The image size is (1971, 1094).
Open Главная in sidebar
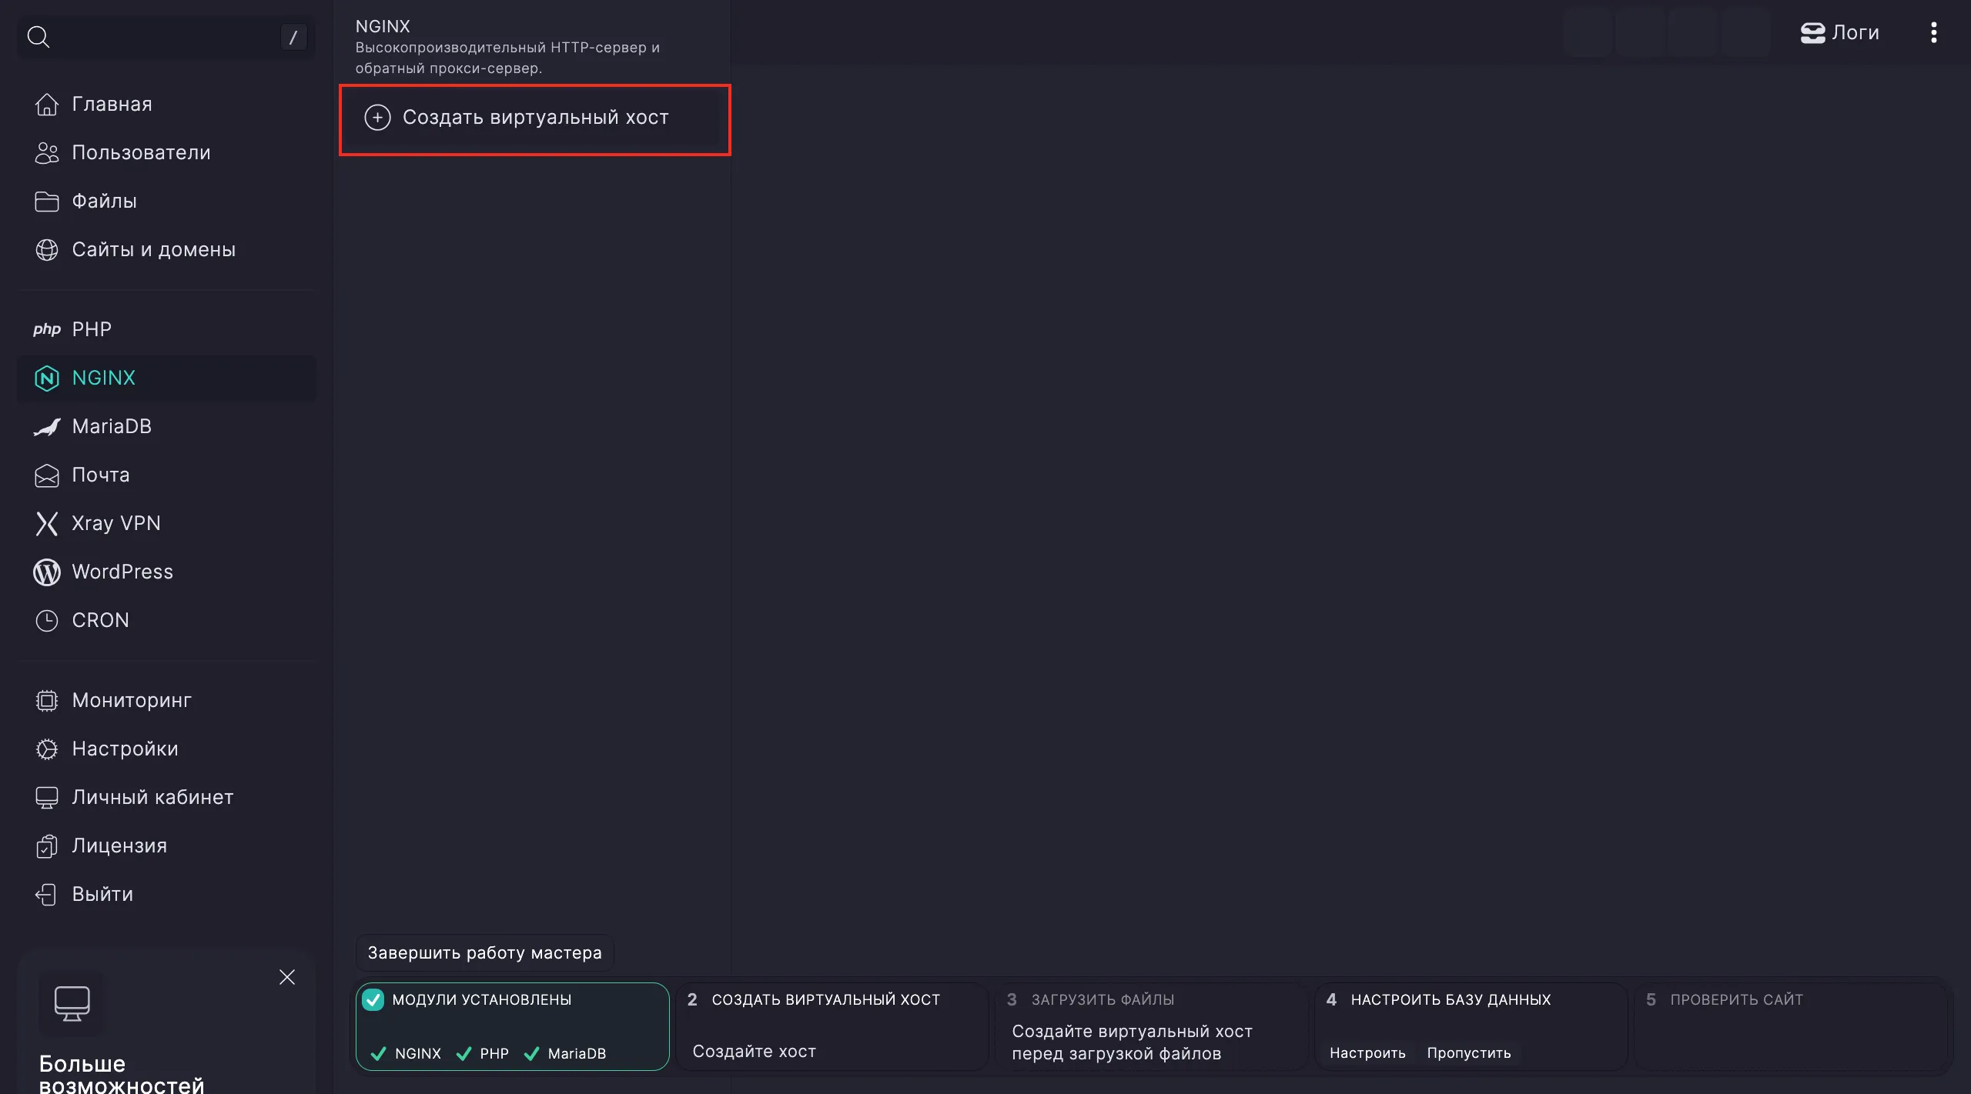[x=166, y=104]
